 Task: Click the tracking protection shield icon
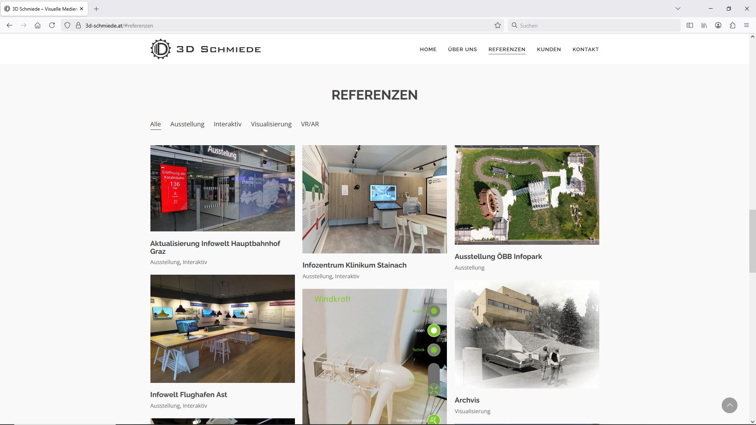(x=67, y=26)
